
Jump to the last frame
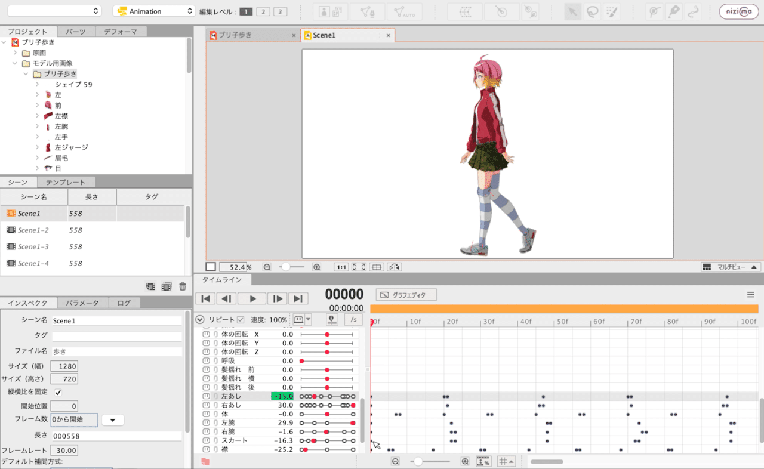click(298, 298)
